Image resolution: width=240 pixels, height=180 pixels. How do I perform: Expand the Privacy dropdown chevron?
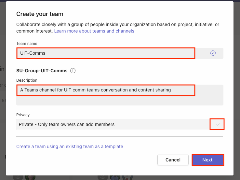pos(218,124)
